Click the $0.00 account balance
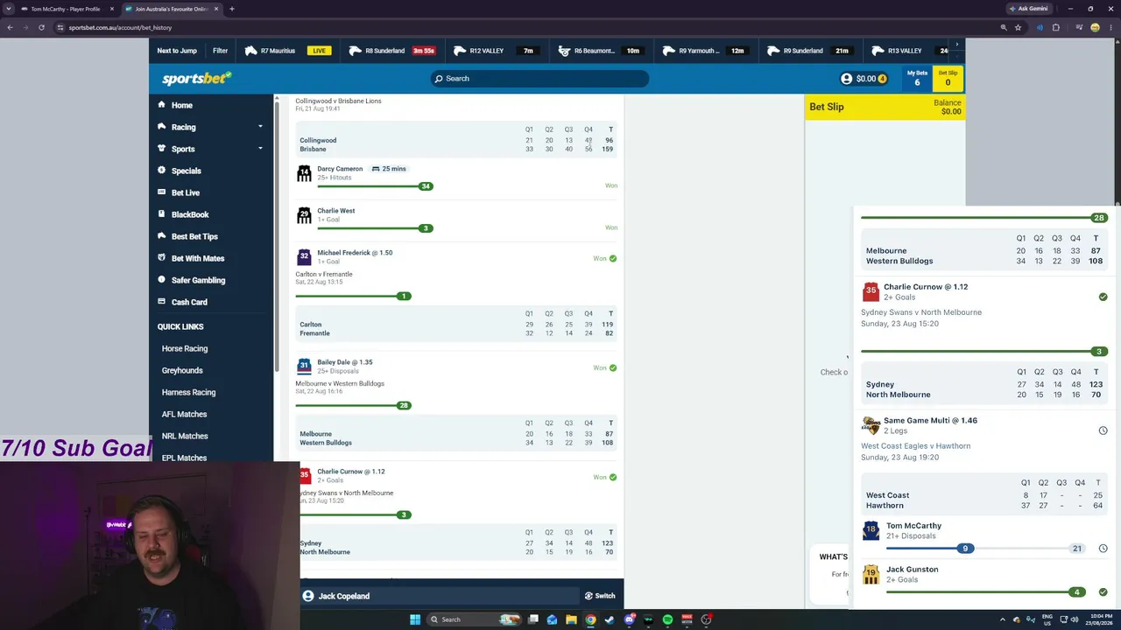1121x630 pixels. pos(866,79)
